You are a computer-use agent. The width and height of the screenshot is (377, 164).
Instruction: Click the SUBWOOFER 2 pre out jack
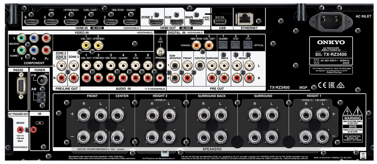[175, 78]
